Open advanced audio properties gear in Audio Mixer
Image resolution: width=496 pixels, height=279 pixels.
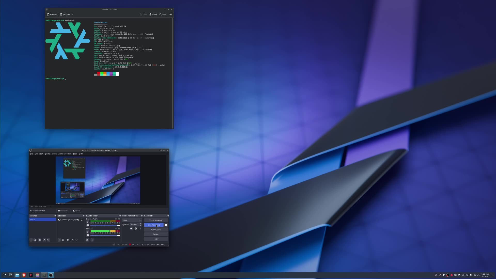(x=87, y=240)
